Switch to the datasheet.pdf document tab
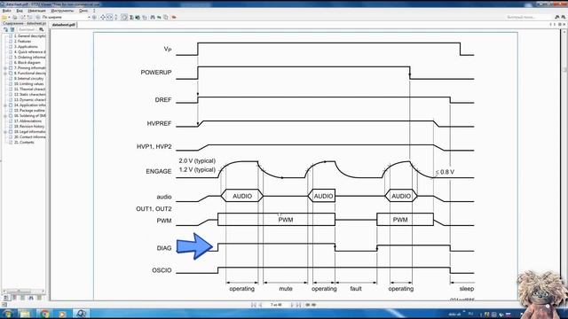 click(64, 25)
